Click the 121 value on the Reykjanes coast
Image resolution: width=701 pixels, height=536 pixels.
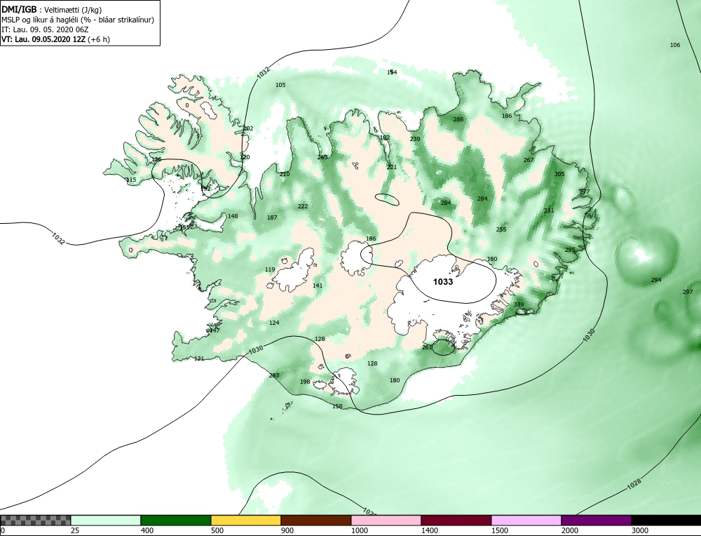(x=199, y=359)
